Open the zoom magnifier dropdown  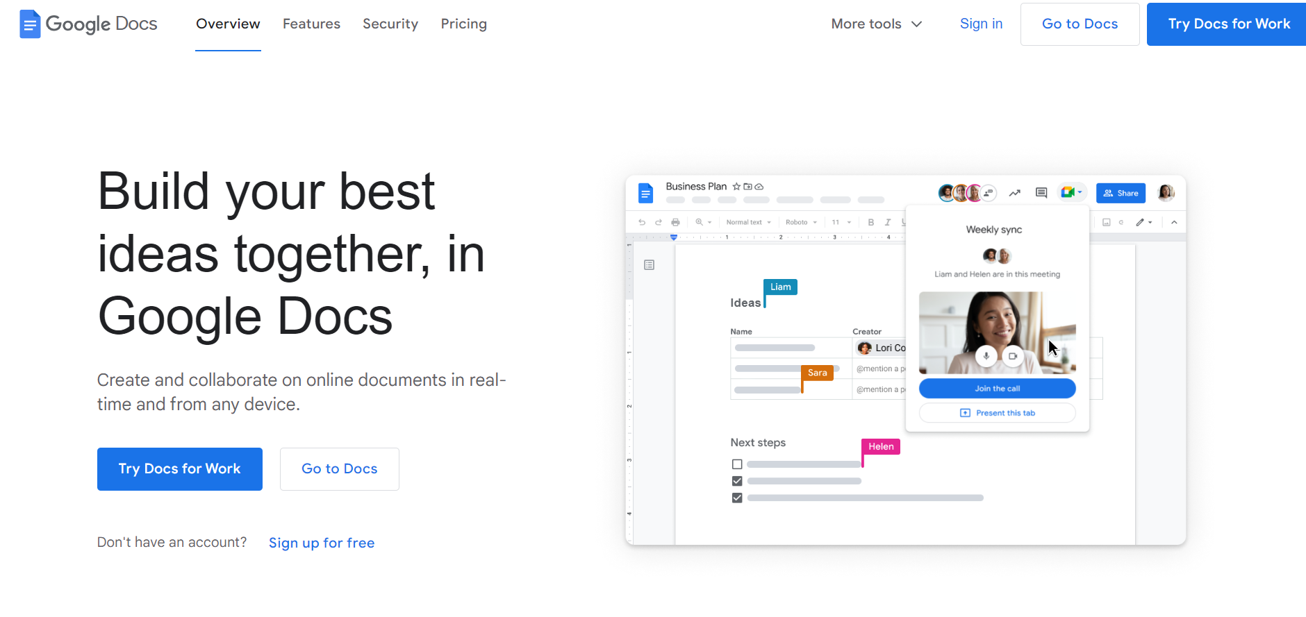pyautogui.click(x=704, y=222)
